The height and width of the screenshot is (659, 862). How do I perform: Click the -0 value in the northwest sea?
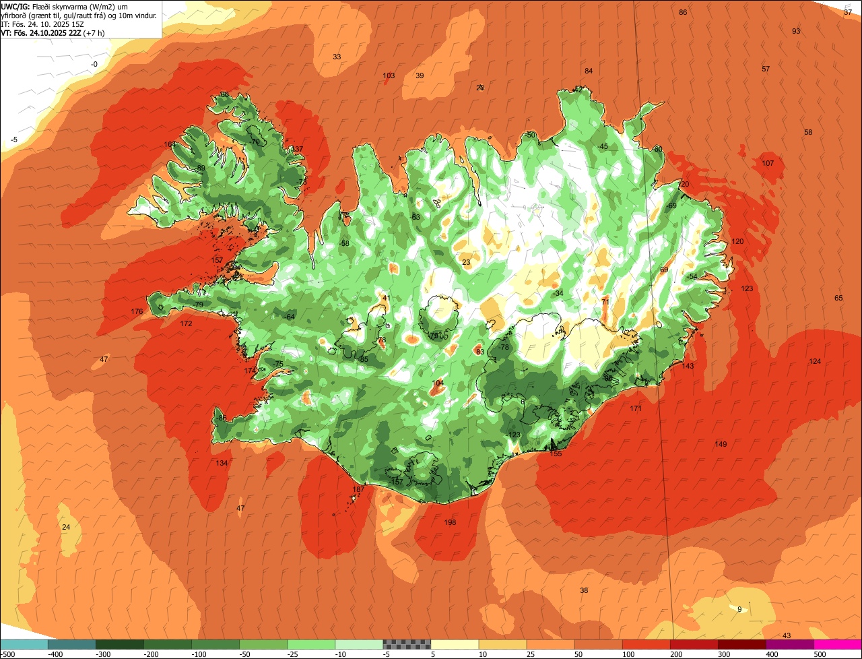(94, 65)
